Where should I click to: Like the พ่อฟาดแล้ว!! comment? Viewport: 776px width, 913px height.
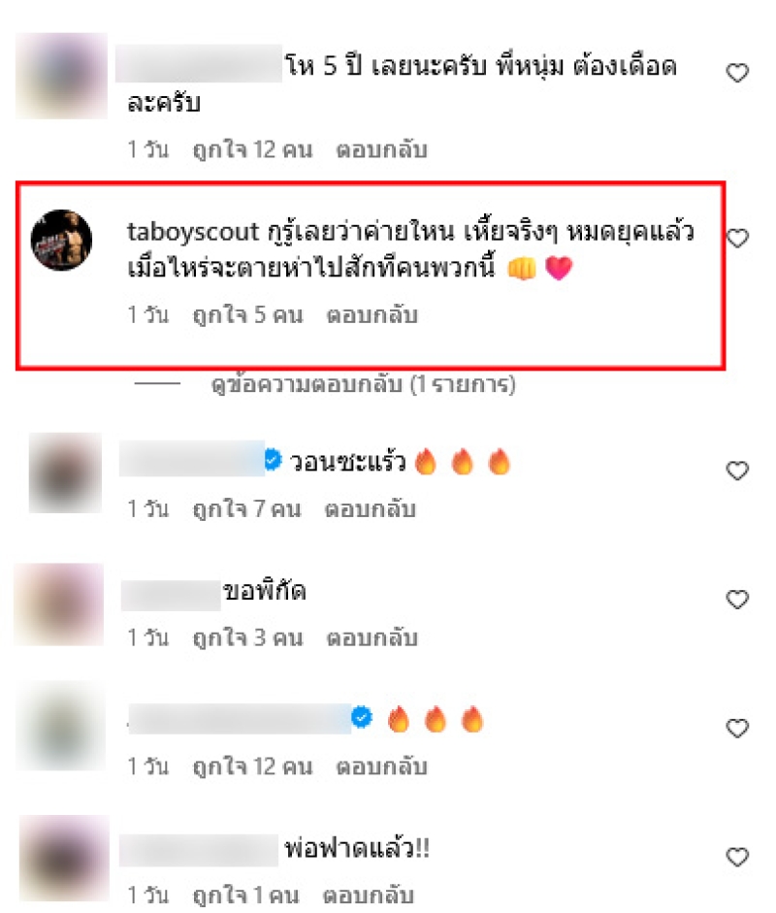[x=737, y=857]
